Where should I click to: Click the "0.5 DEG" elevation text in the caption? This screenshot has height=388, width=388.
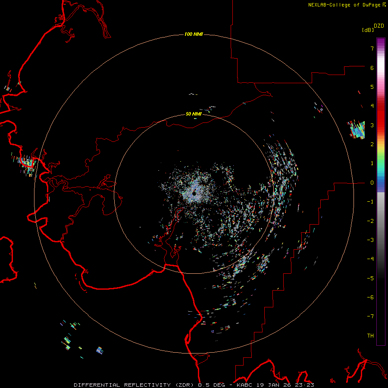pyautogui.click(x=211, y=385)
